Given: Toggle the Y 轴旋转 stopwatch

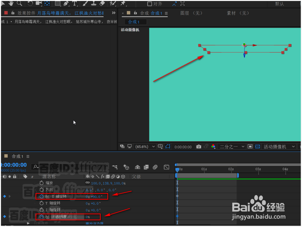Looking at the screenshot, I should click(41, 203).
